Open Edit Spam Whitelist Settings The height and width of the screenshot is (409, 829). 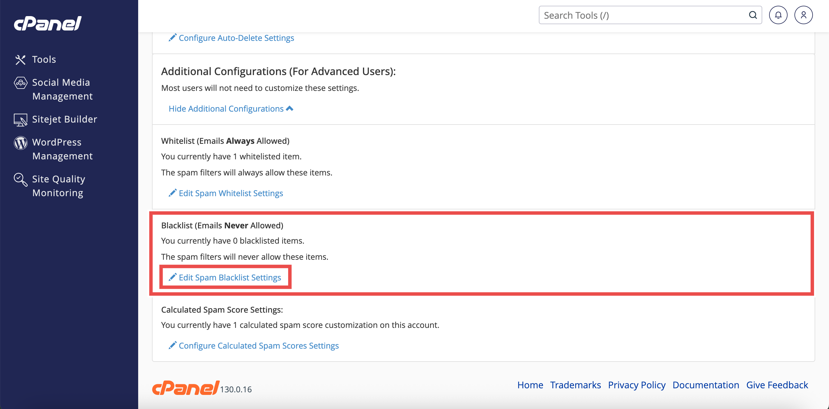coord(230,193)
